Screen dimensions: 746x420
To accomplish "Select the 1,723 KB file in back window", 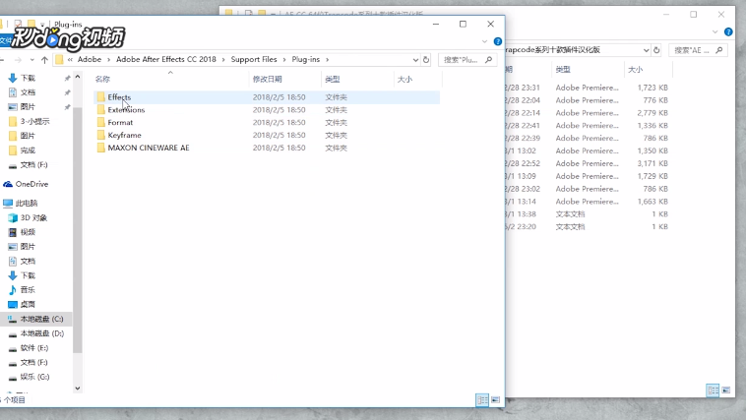I will coord(589,88).
